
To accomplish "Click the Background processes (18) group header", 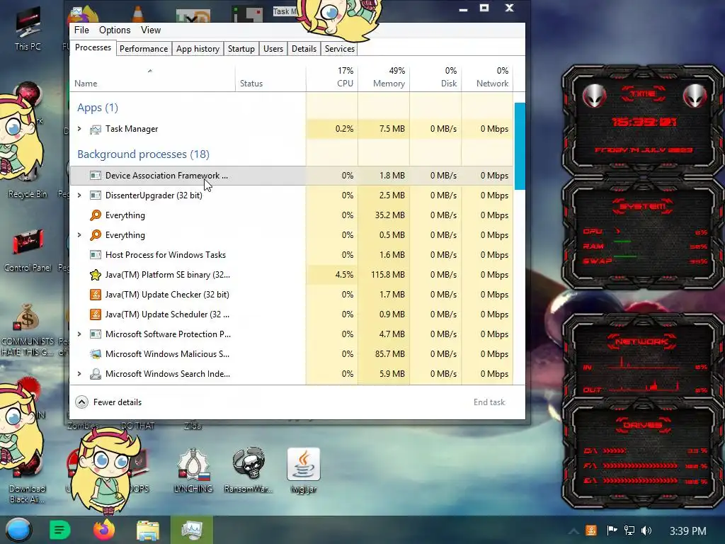I will click(143, 154).
